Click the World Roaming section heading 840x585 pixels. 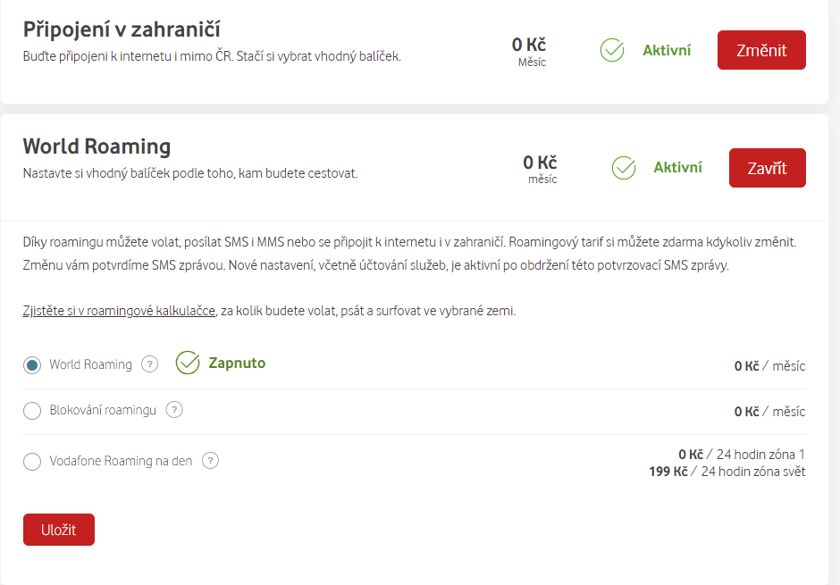point(97,146)
